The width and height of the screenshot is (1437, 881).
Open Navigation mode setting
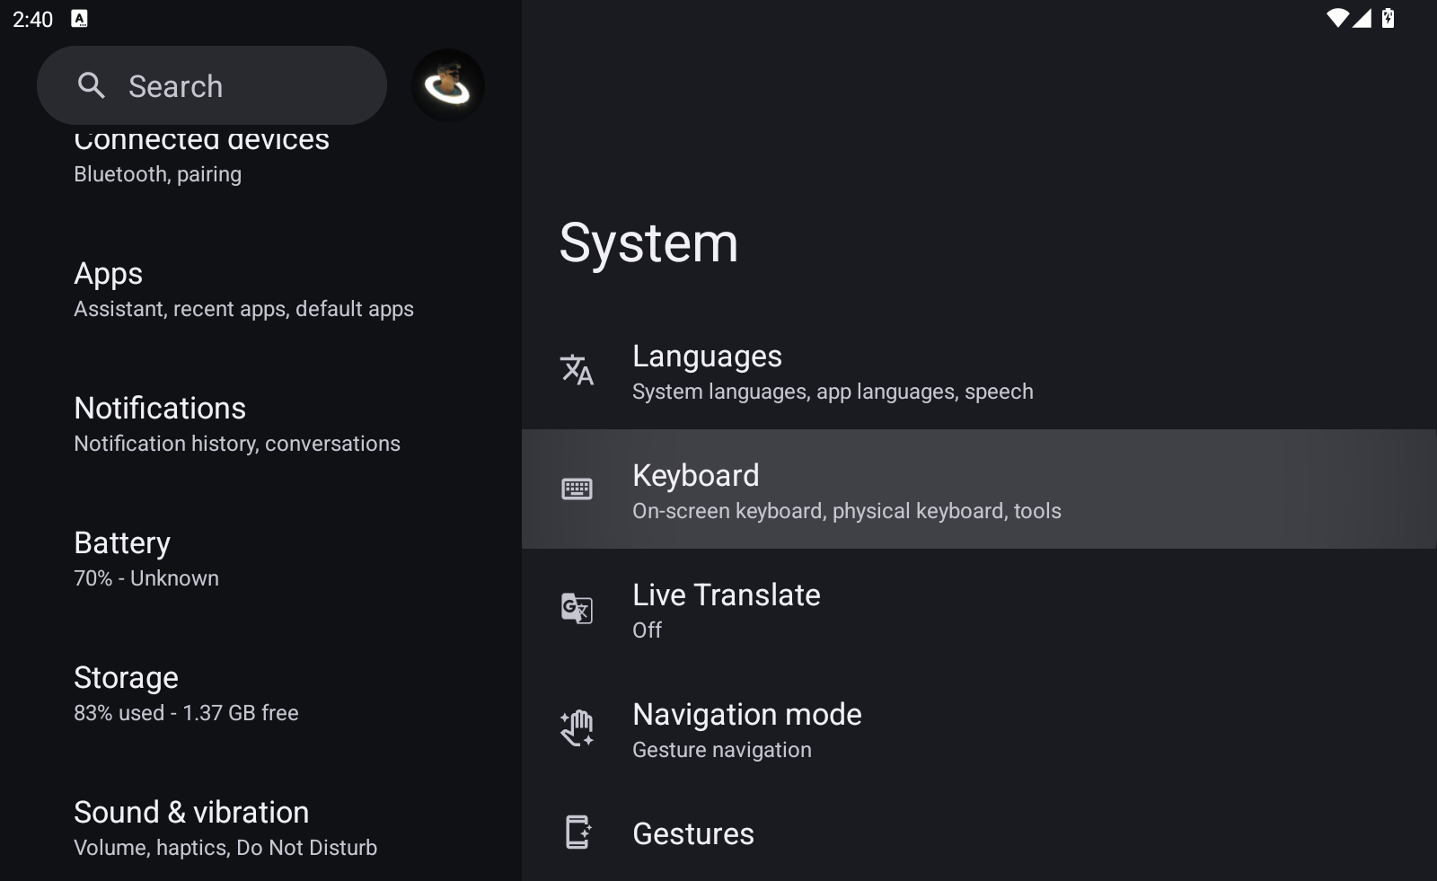[746, 730]
